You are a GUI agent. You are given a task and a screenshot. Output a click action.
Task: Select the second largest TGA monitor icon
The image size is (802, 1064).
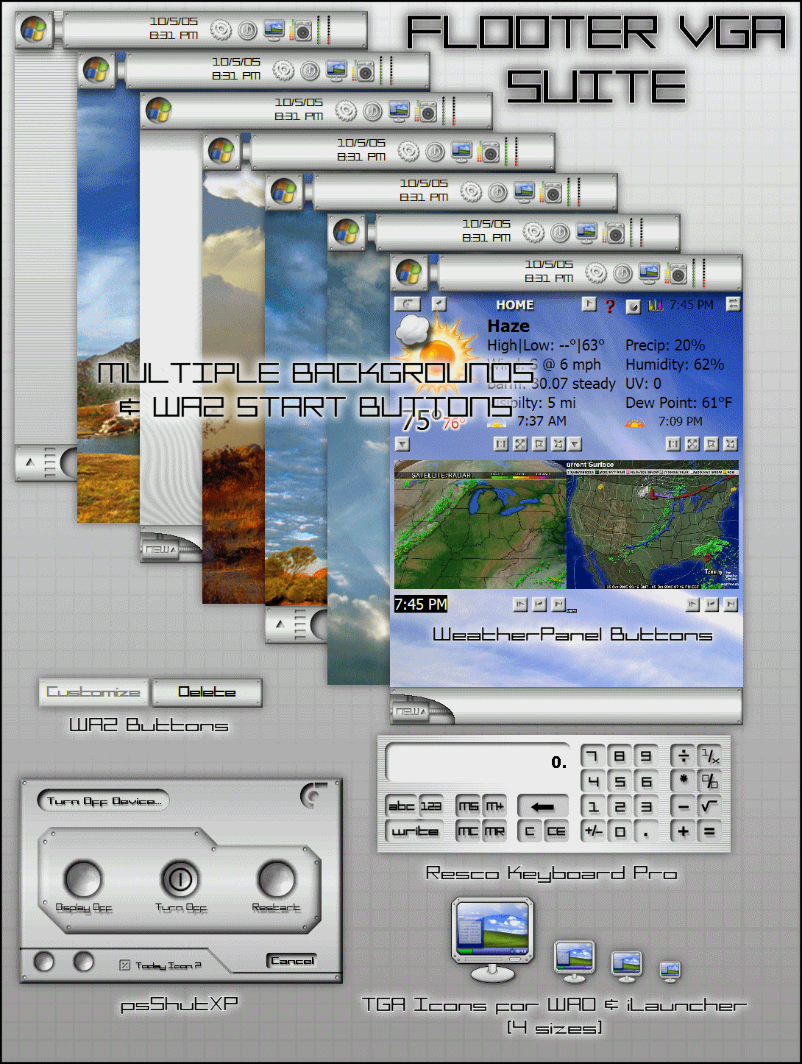tap(574, 962)
